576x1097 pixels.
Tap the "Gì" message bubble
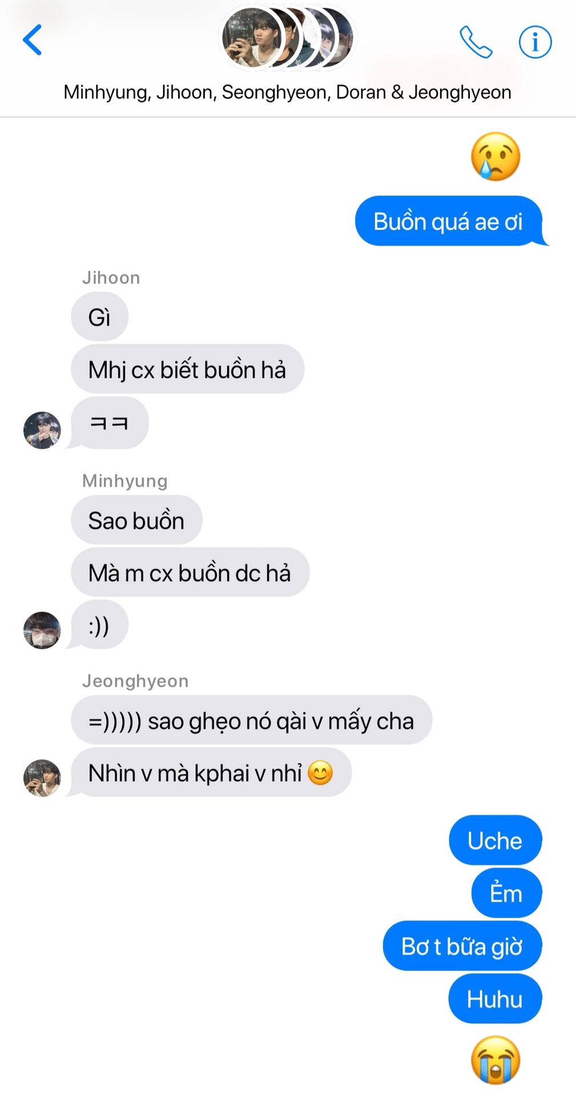click(99, 317)
